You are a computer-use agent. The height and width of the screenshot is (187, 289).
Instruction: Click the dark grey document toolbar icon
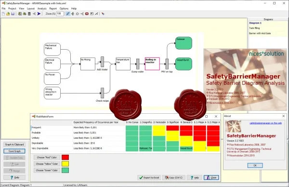pos(29,14)
